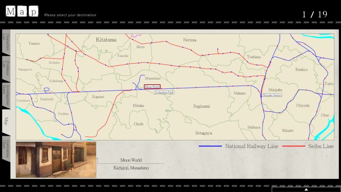Switch to the Investigation Notes tab
The height and width of the screenshot is (192, 341).
click(5, 94)
